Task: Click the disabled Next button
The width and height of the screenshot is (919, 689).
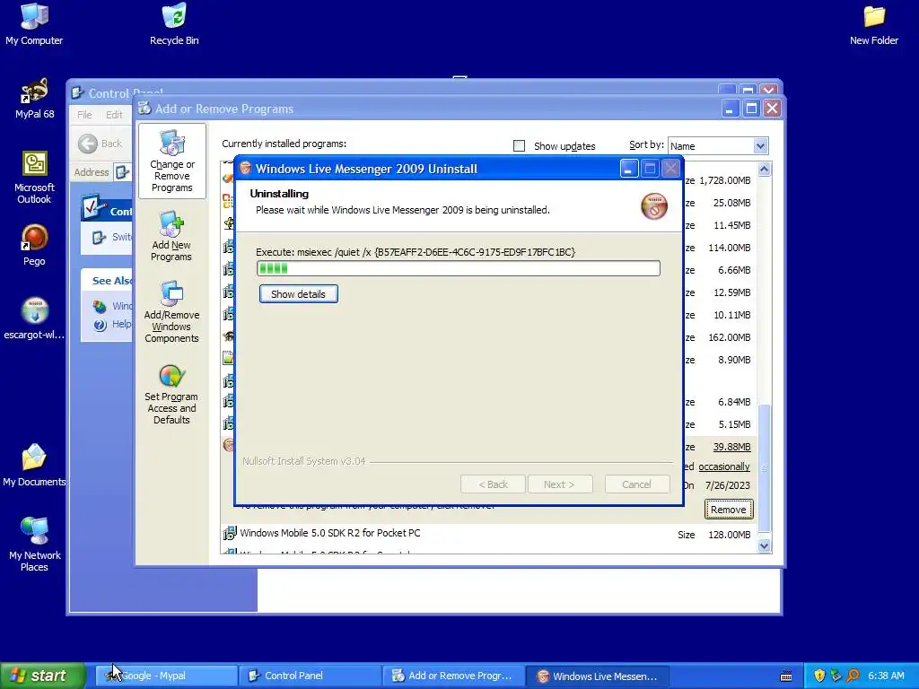Action: coord(559,484)
